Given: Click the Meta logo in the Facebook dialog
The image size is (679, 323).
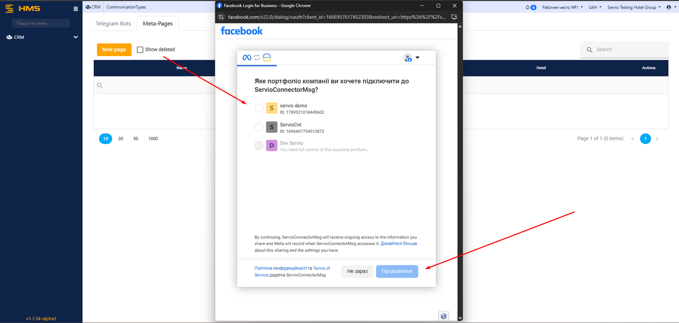Looking at the screenshot, I should tap(246, 57).
